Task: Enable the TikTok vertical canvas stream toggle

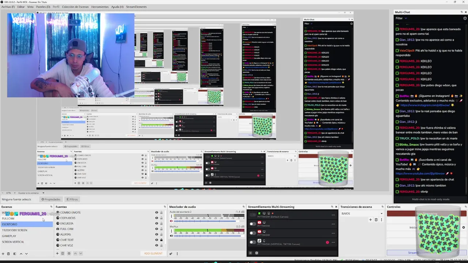Action: (253, 242)
